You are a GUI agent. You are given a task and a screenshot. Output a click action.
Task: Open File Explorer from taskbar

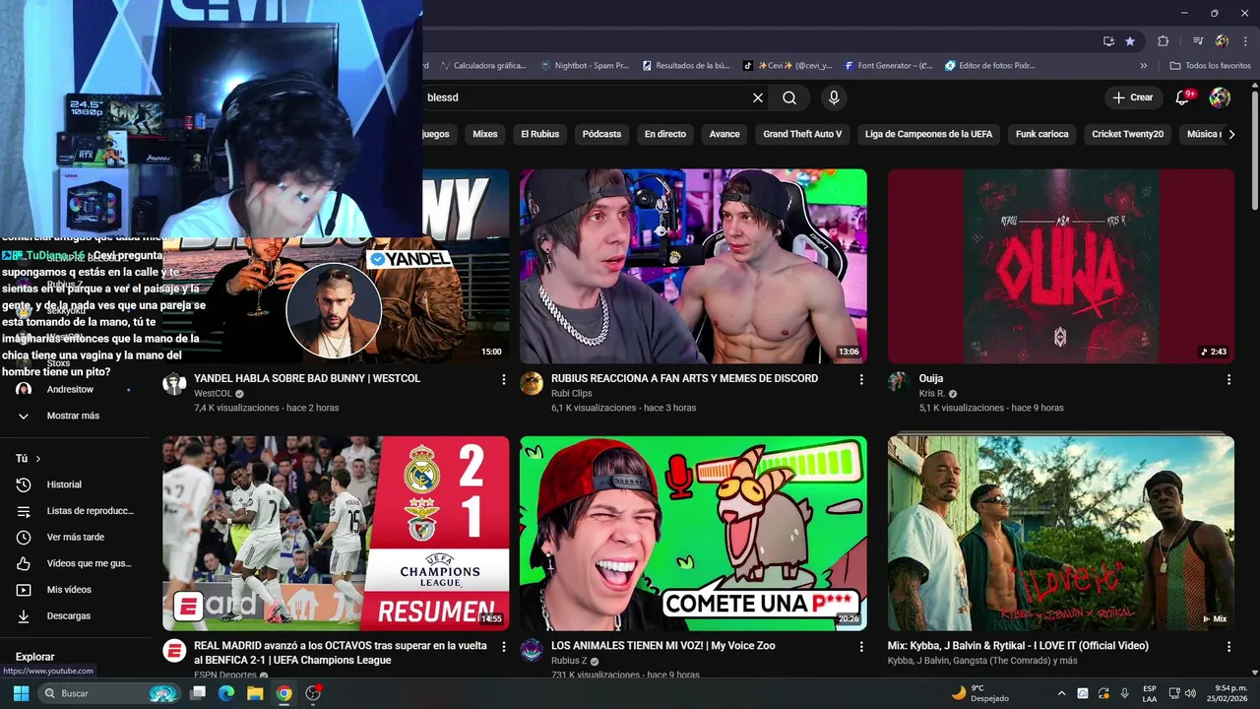point(255,693)
